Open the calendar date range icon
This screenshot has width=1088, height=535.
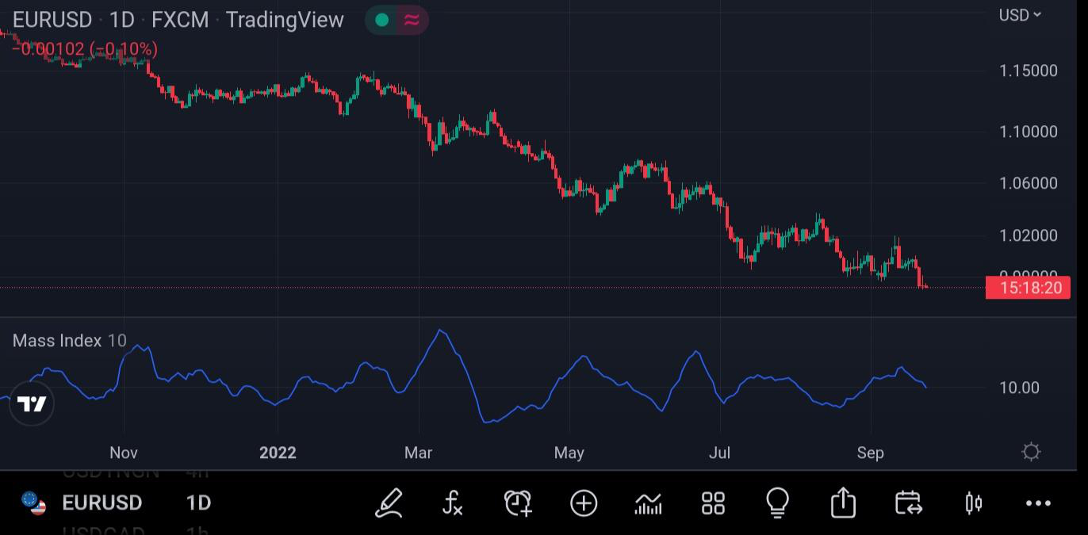(x=908, y=503)
